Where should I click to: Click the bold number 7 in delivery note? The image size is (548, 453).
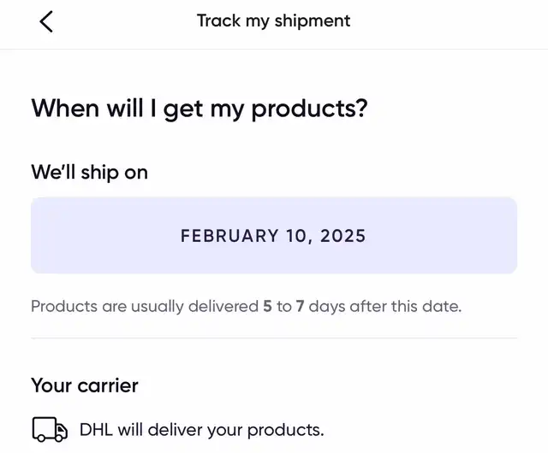[x=301, y=306]
